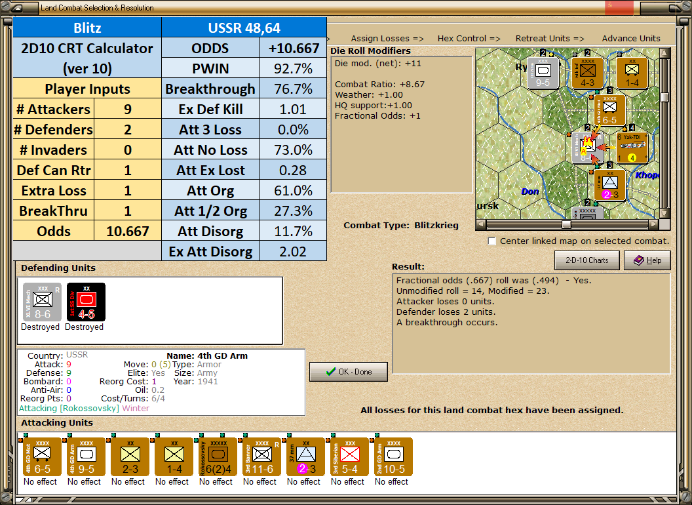692x505 pixels.
Task: Click the map scroll left arrow
Action: (x=481, y=224)
